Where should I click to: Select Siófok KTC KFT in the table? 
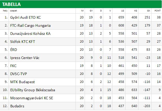(x=22, y=42)
